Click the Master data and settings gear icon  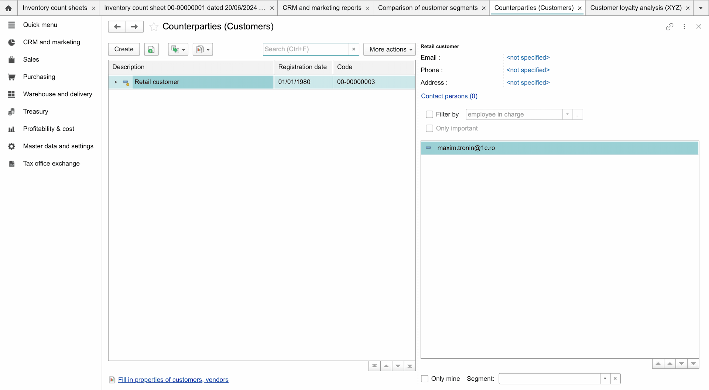pyautogui.click(x=11, y=146)
